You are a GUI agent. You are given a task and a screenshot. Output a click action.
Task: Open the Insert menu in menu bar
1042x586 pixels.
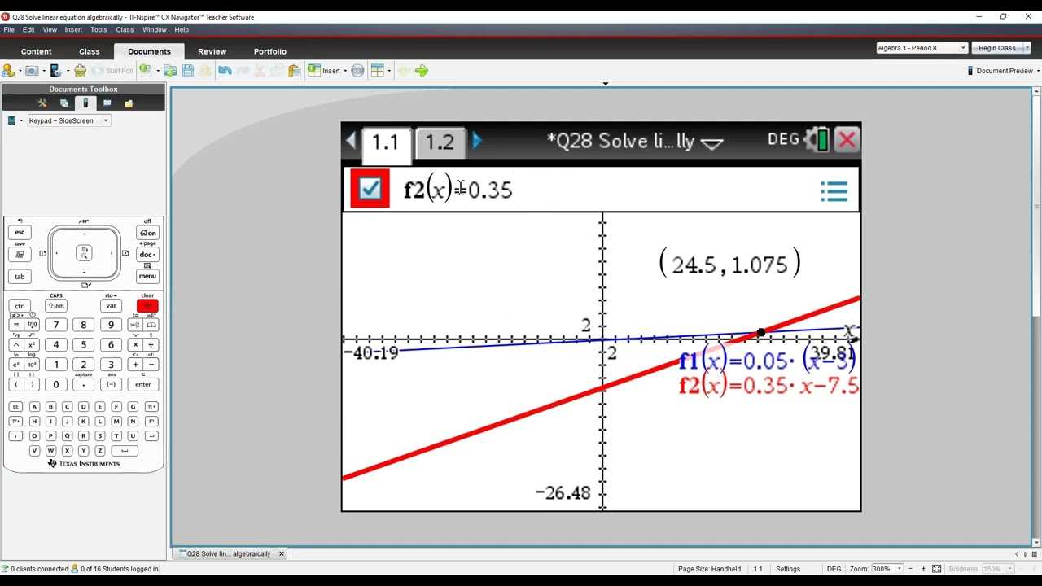(x=73, y=29)
